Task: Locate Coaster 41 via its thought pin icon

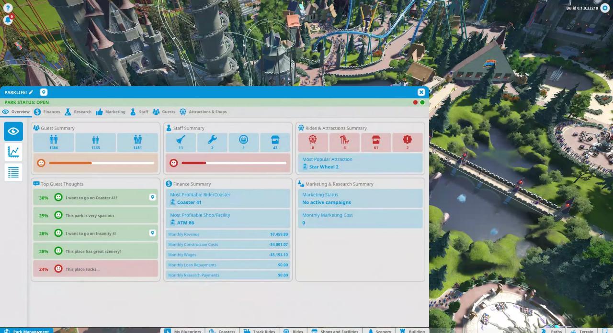Action: click(x=152, y=197)
